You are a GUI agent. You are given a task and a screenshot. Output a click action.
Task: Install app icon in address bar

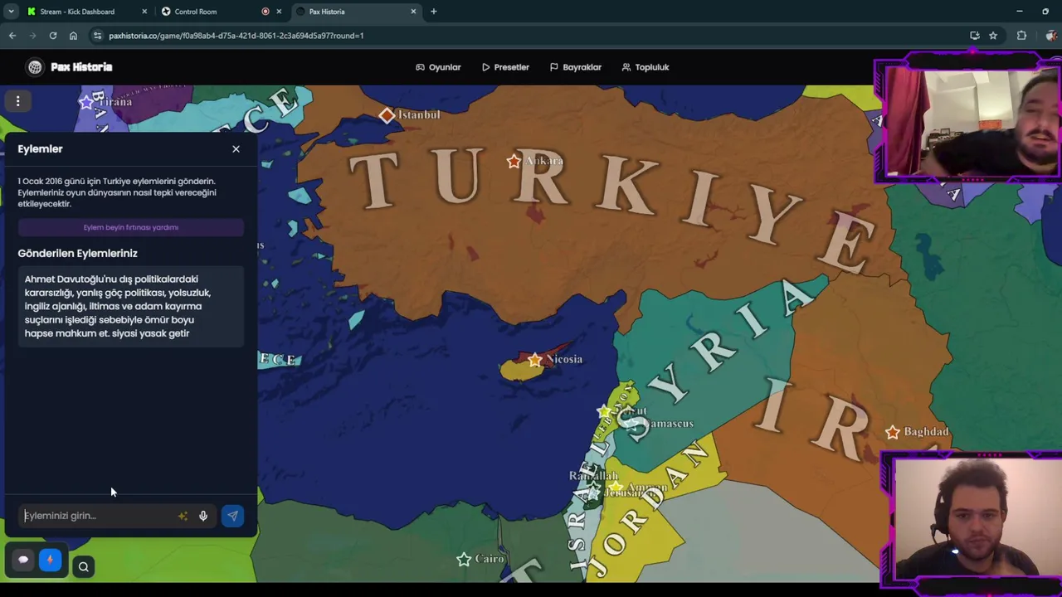coord(975,36)
